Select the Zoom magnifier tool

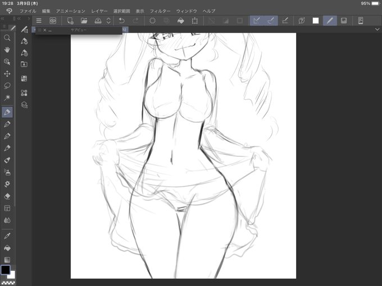coord(7,38)
